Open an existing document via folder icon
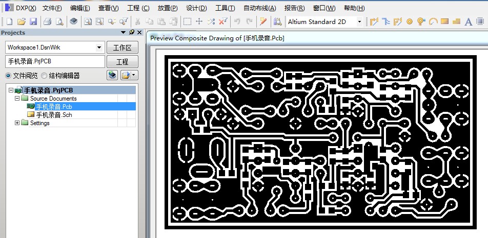488x238 pixels. (21, 21)
